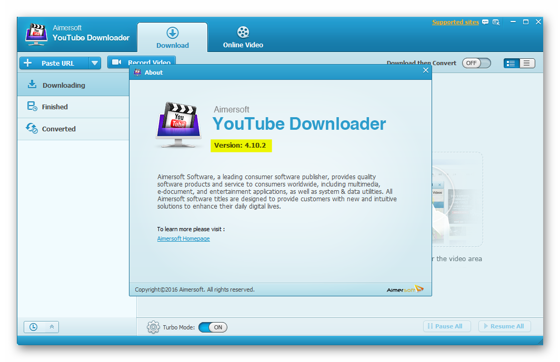
Task: Switch to the compact list view icon
Action: click(527, 64)
